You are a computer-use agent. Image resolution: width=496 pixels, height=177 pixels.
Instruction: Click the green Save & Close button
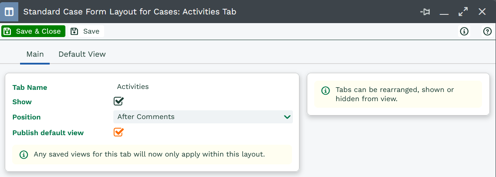(x=33, y=31)
